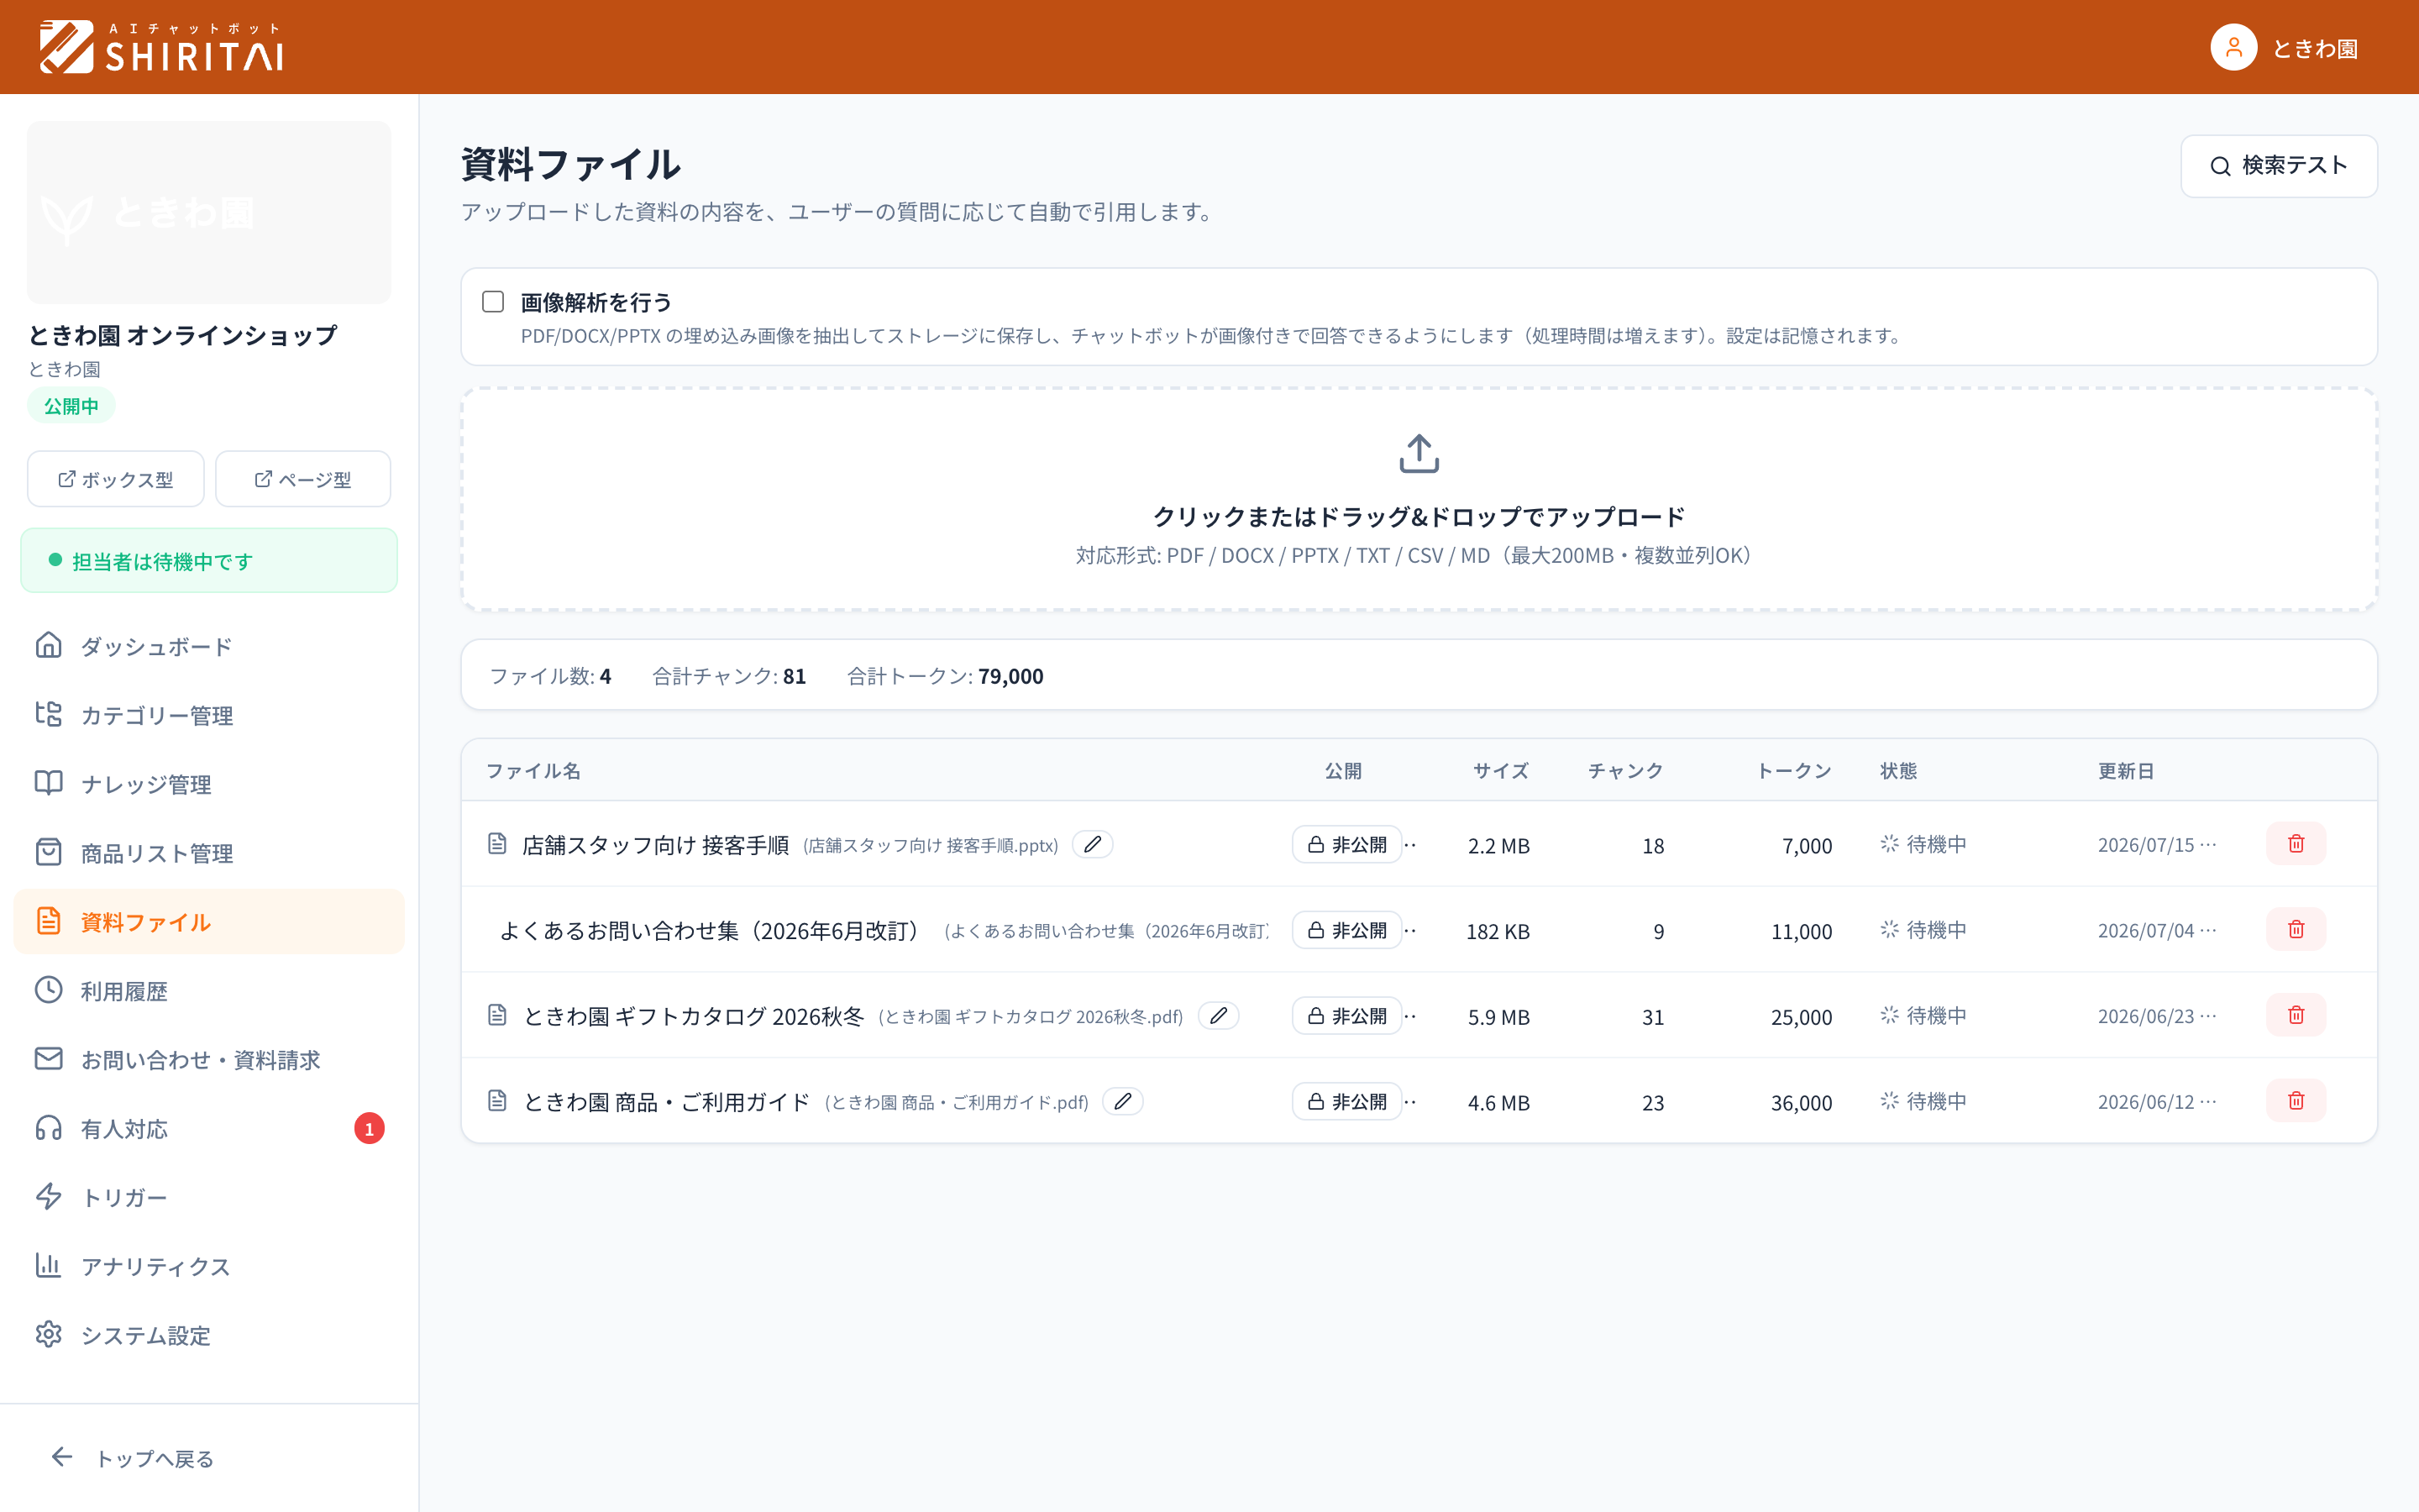Toggle 非公開 for ギフトカタログ 2026秋冬

click(1346, 1016)
